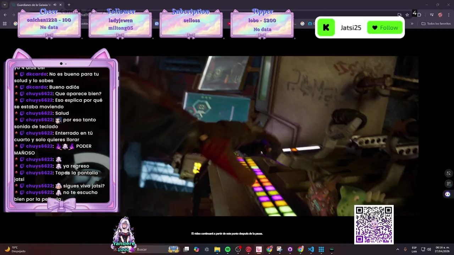This screenshot has width=454, height=255.
Task: Click the Yandere 1000 avatar overlay
Action: pyautogui.click(x=124, y=235)
